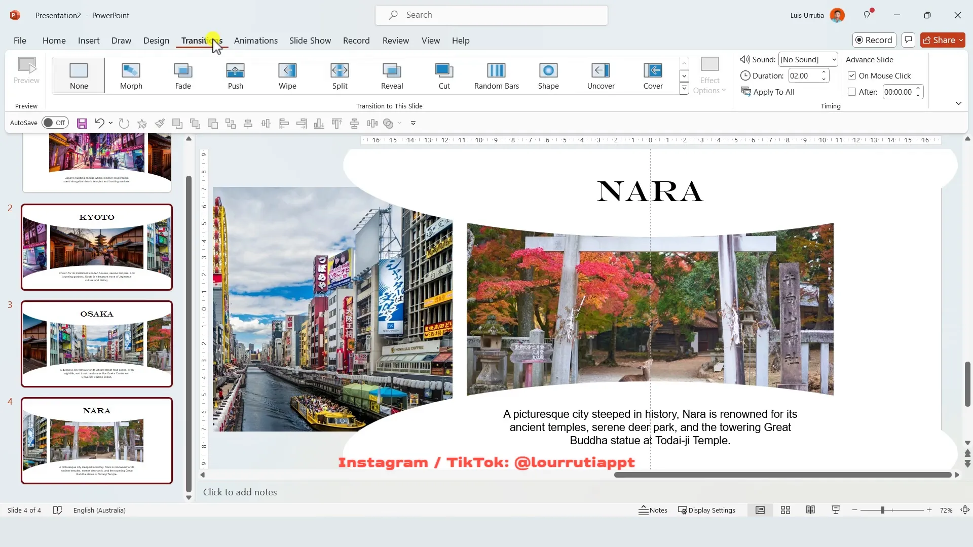Viewport: 973px width, 547px height.
Task: Open the Slide Show tab
Action: (x=310, y=41)
